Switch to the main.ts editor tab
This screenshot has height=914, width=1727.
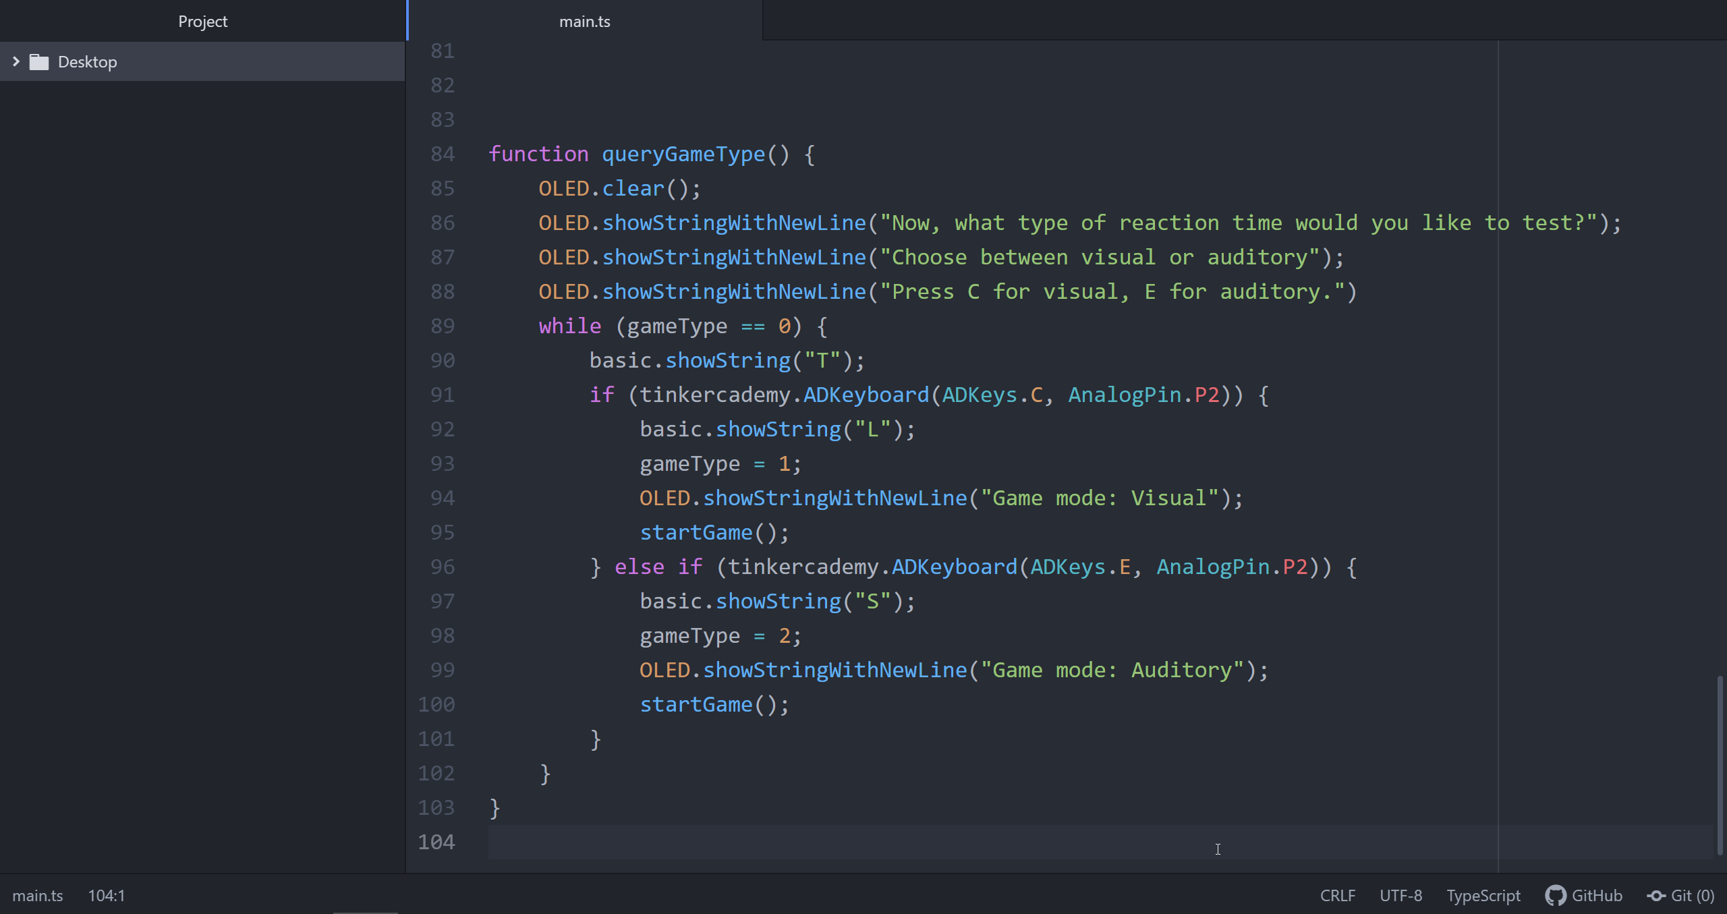pyautogui.click(x=584, y=21)
